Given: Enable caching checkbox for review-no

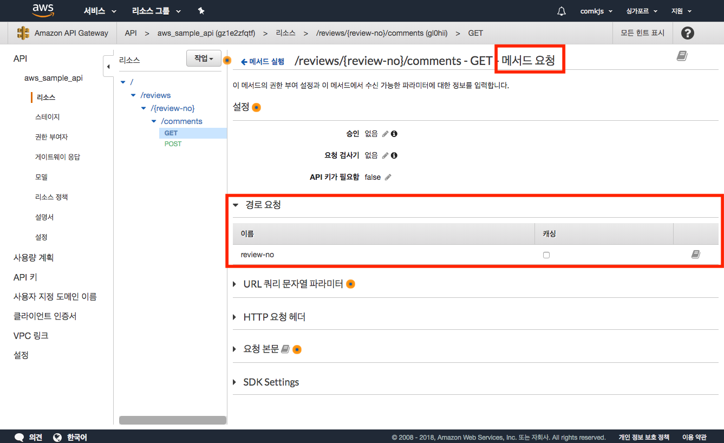Looking at the screenshot, I should click(546, 255).
